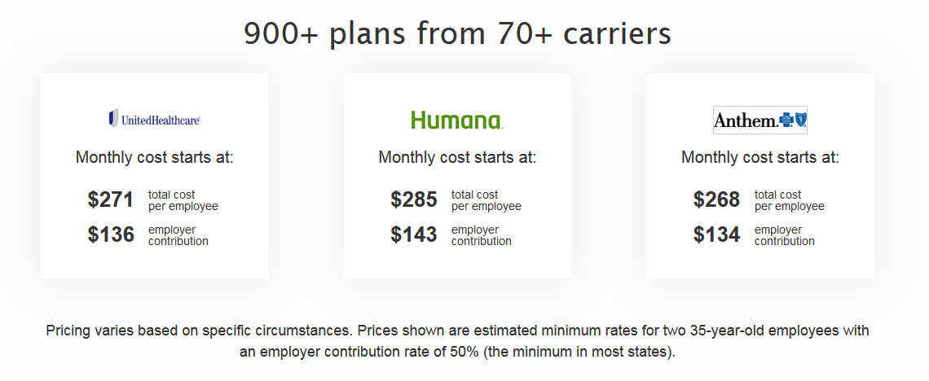The image size is (929, 381).
Task: Click 'employer contribution' label in UnitedHealthcare card
Action: 178,235
